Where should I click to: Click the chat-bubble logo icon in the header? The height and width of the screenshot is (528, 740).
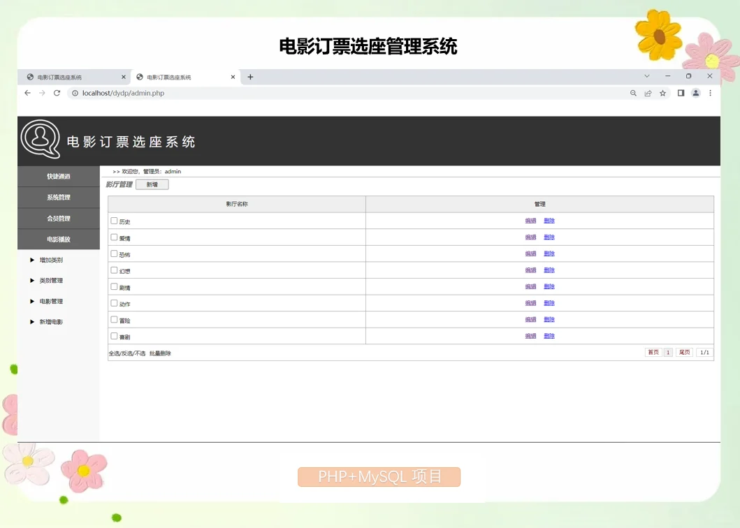coord(40,140)
